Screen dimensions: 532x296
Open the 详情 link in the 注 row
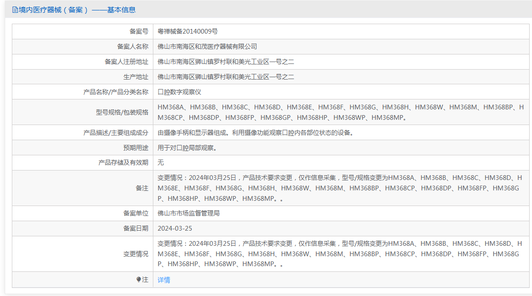164,280
